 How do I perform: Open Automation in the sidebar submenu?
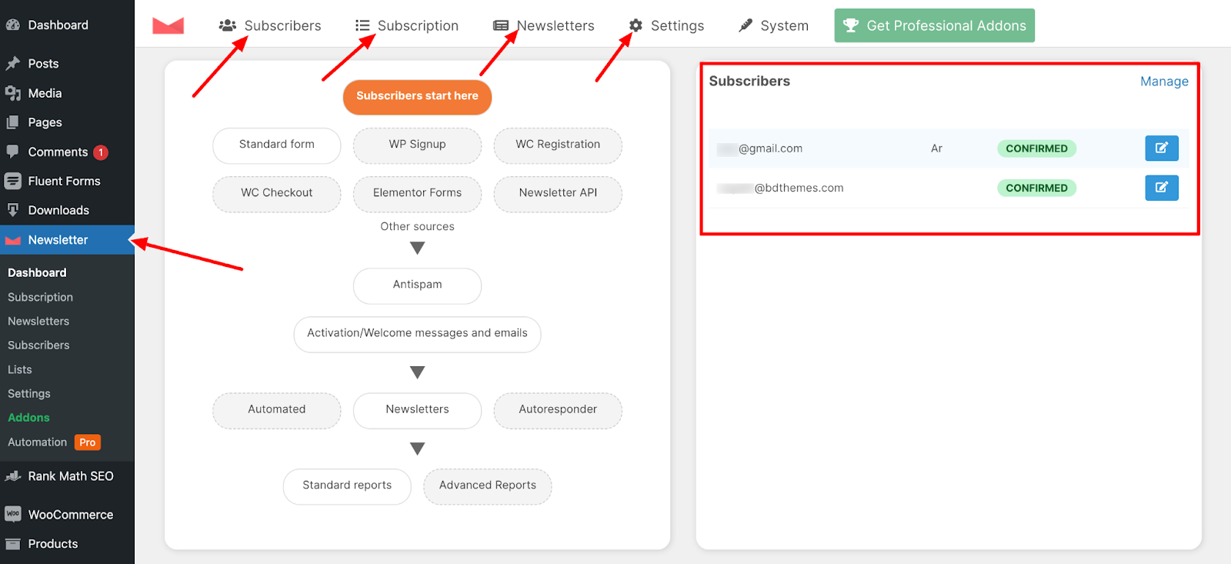click(38, 442)
